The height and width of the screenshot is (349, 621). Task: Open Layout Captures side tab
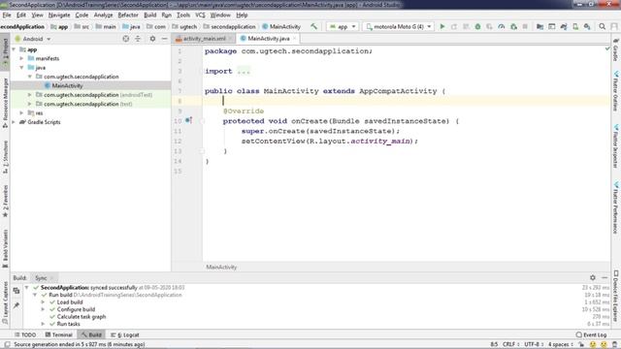[5, 303]
